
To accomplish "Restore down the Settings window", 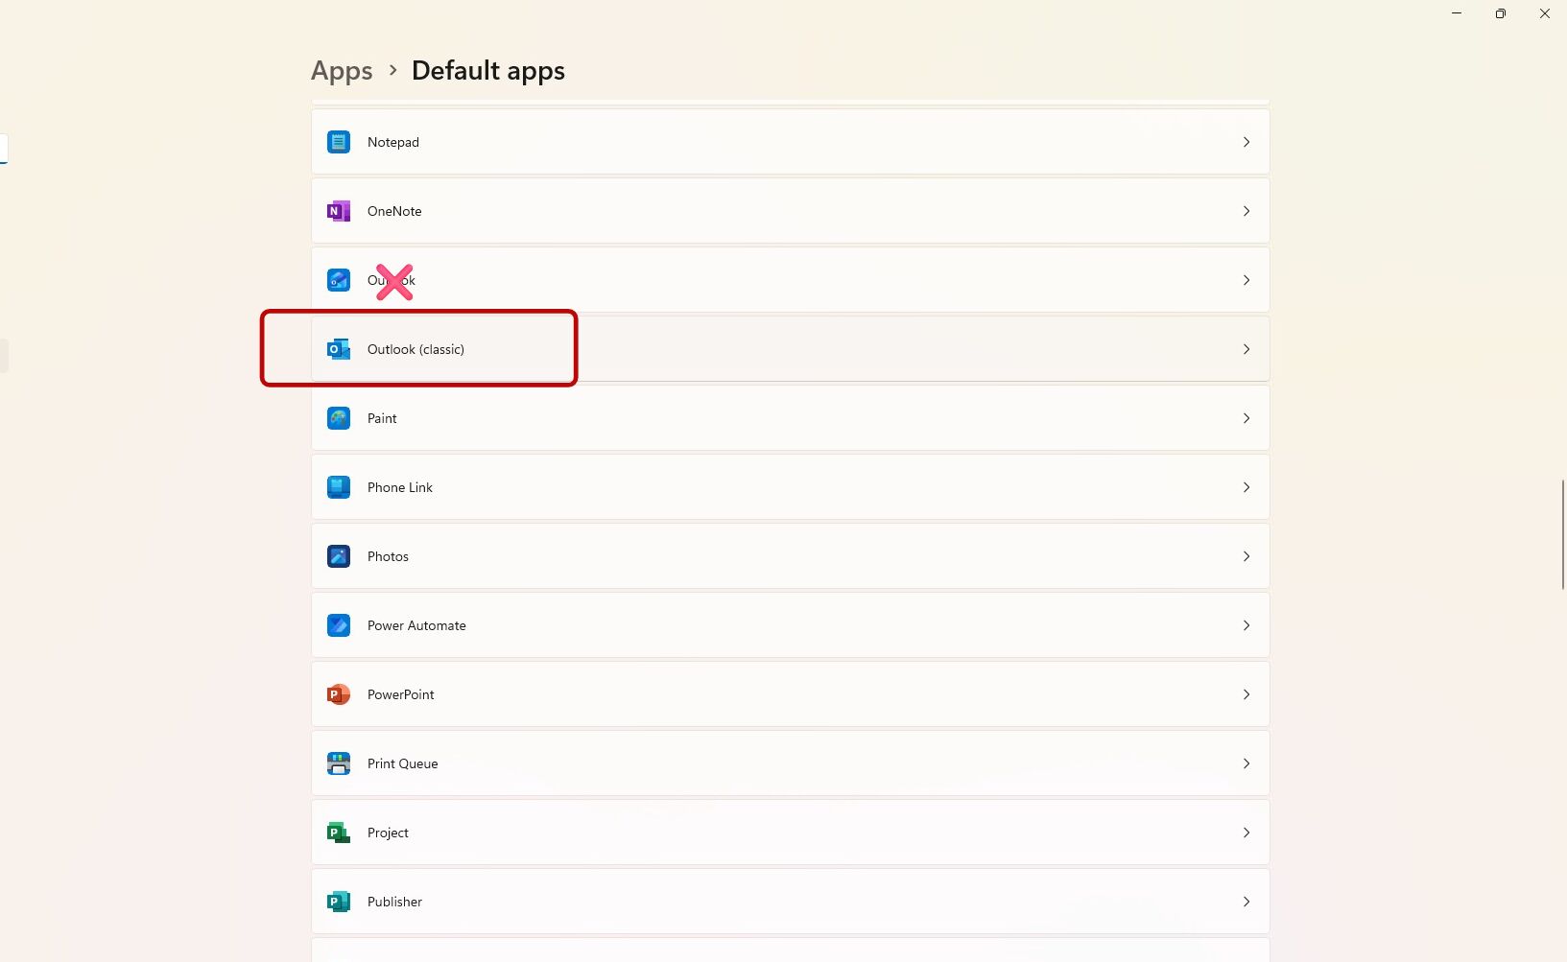I will pos(1501,13).
